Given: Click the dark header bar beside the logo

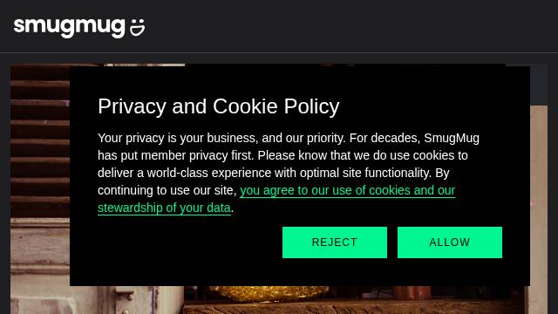Looking at the screenshot, I should [349, 26].
